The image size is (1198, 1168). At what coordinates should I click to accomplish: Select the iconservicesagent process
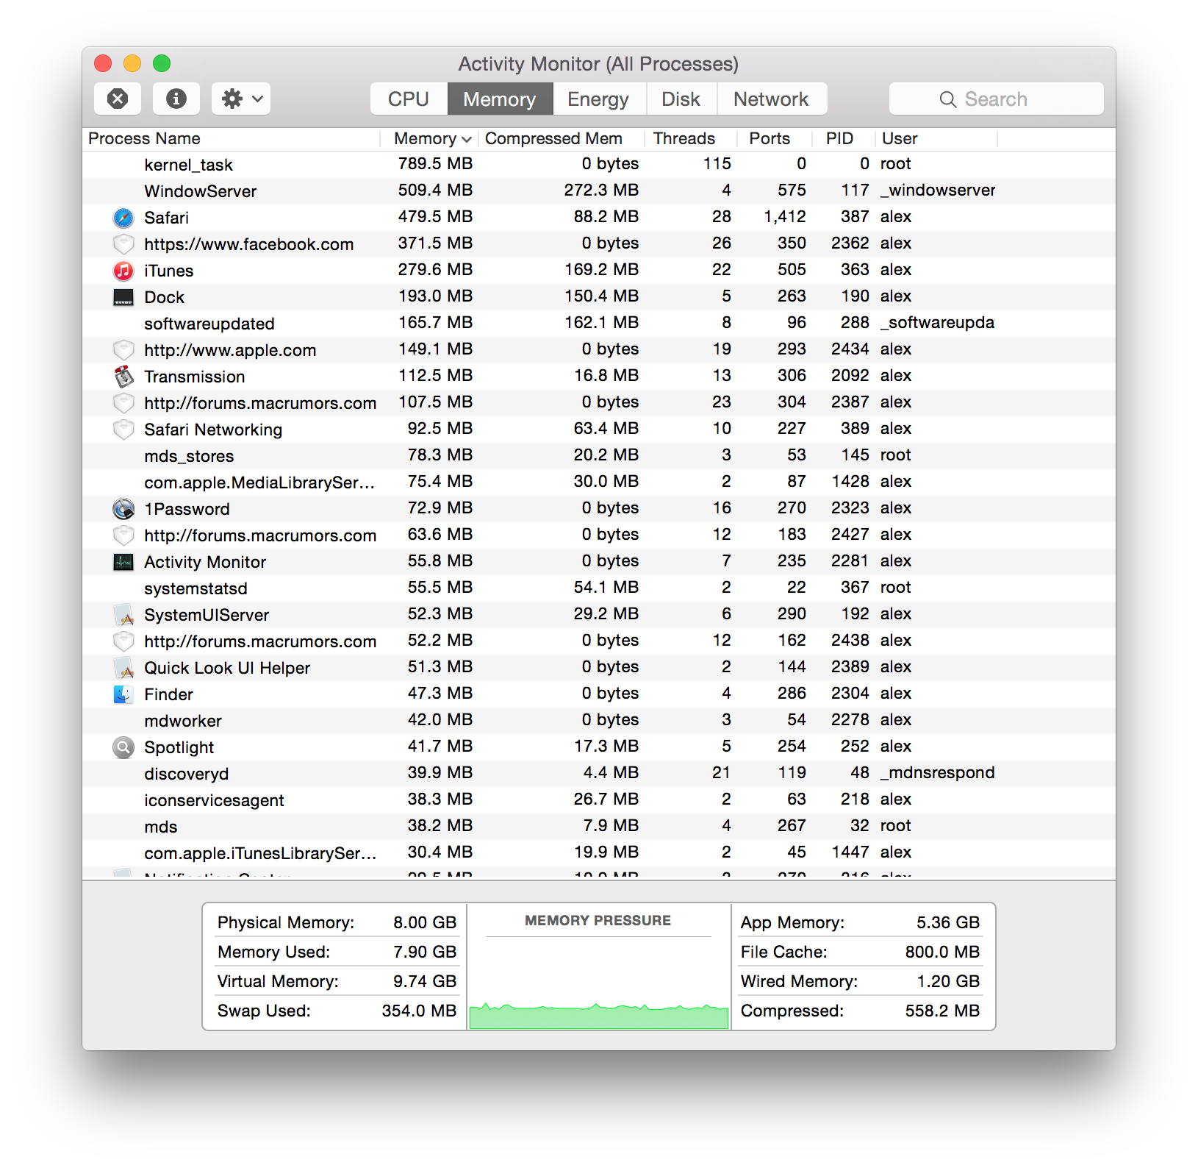pos(599,800)
